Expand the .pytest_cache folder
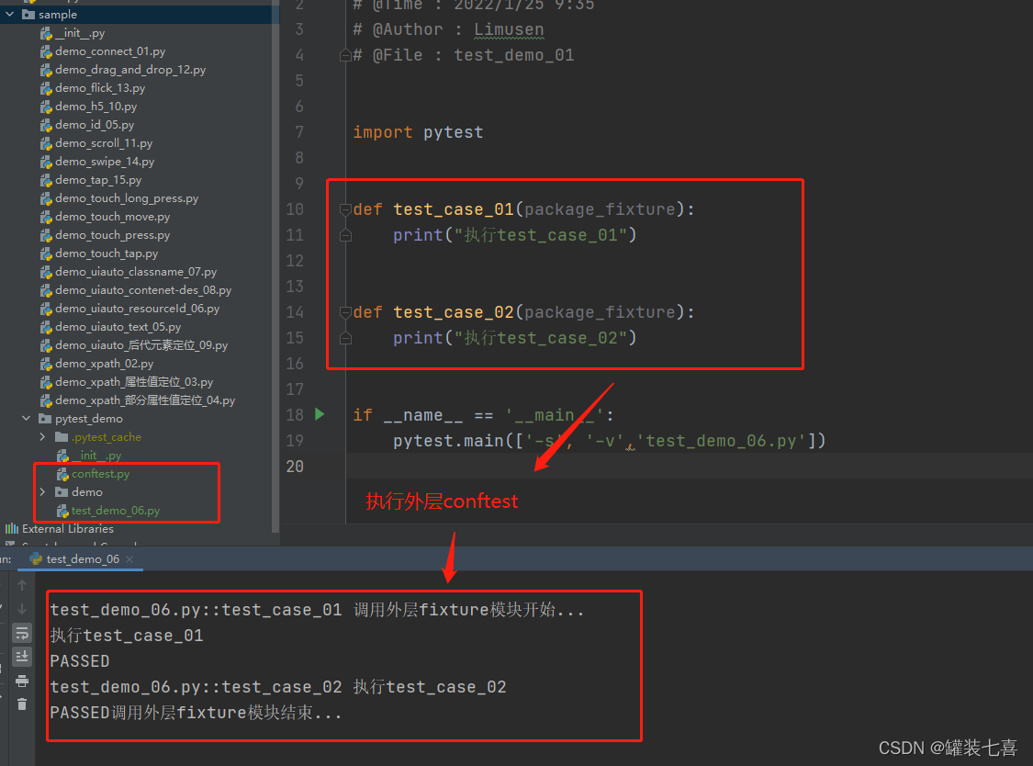This screenshot has width=1033, height=766. 43,437
